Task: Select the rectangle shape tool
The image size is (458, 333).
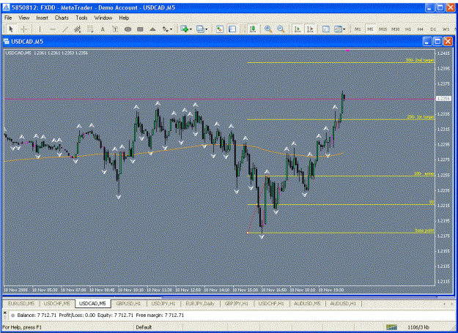Action: click(x=140, y=29)
